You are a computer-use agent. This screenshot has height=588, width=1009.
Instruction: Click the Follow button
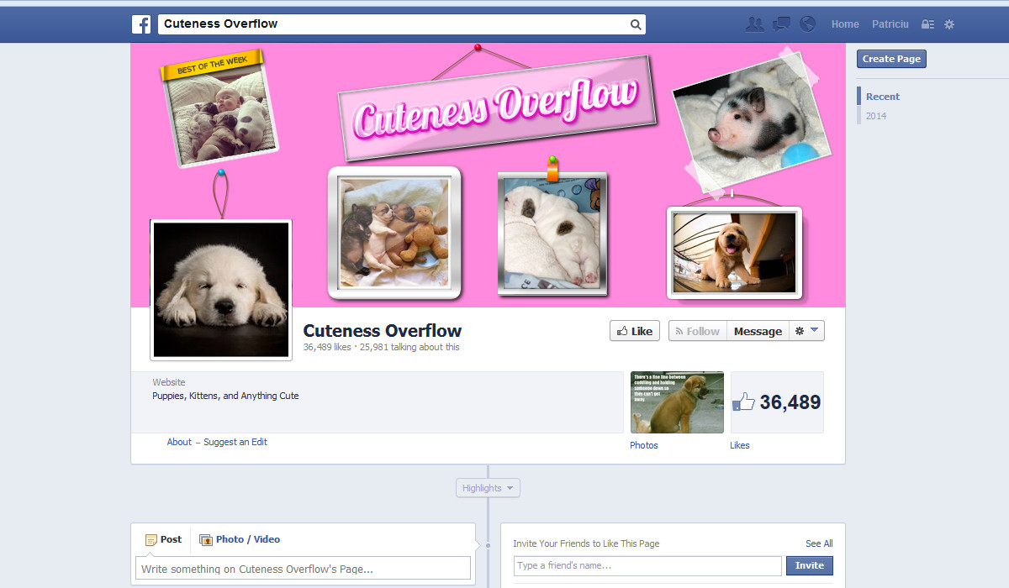[x=698, y=331]
